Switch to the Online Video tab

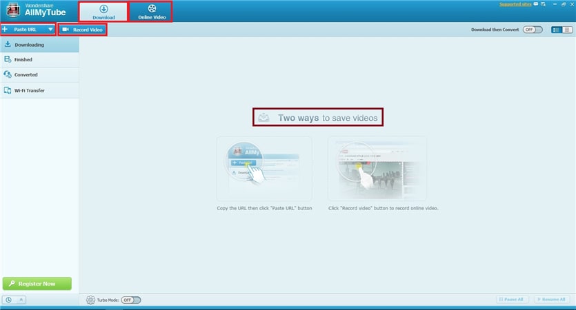click(152, 12)
